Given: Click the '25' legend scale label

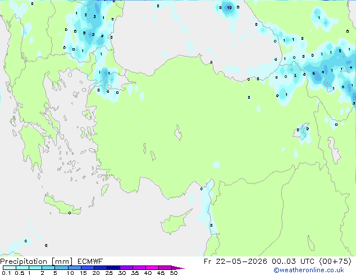Looking at the screenshot, I should point(109,273).
